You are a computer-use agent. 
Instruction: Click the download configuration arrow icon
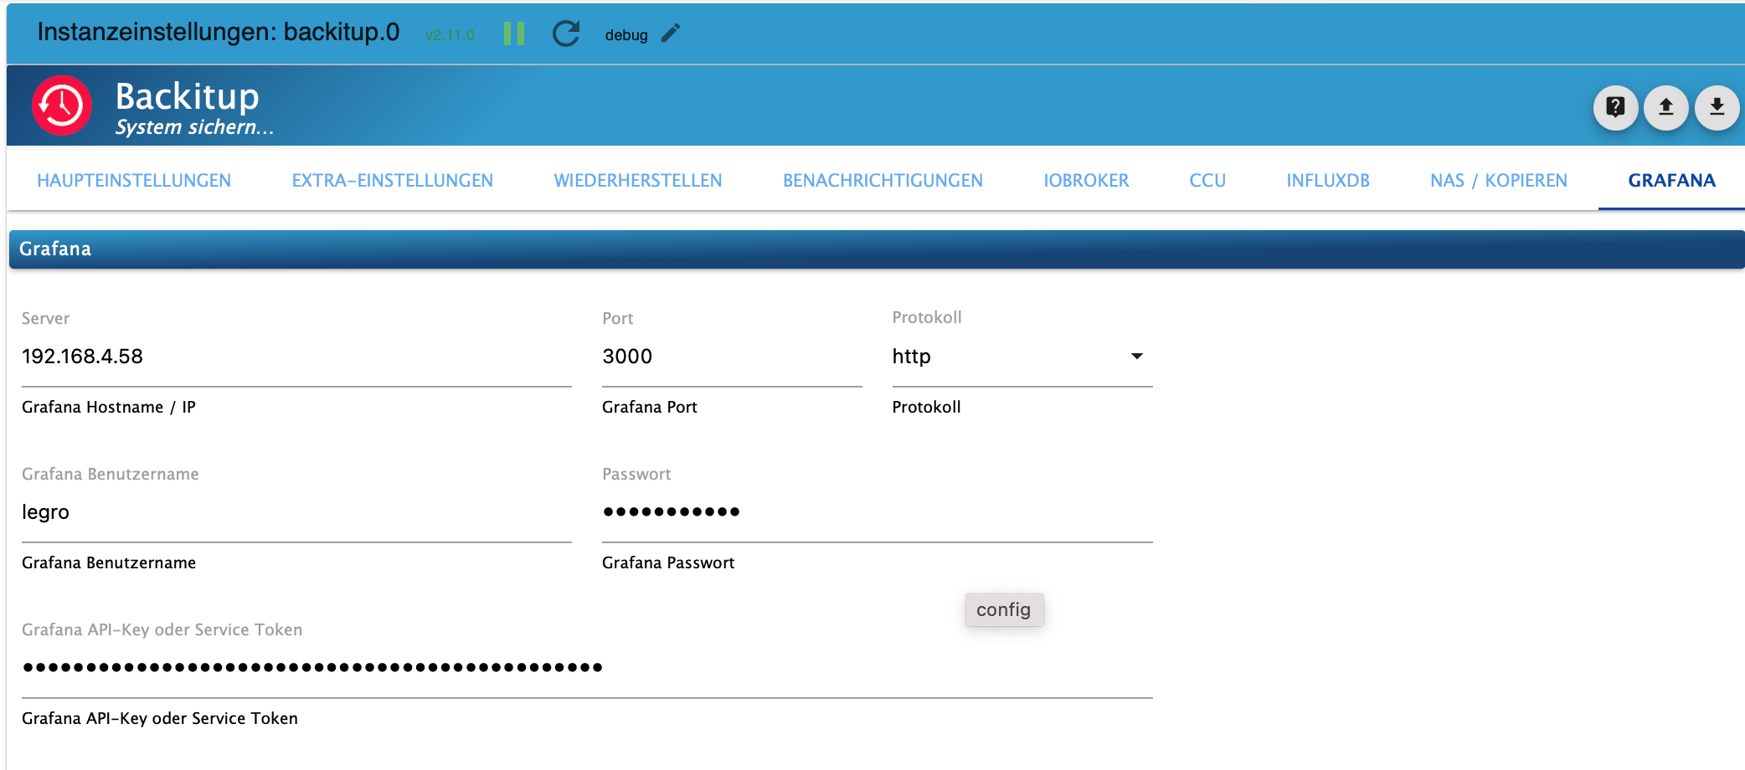pyautogui.click(x=1717, y=107)
